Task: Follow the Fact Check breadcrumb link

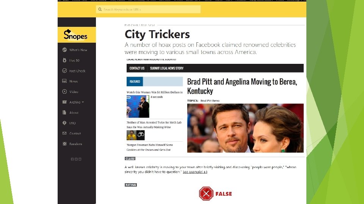Action: point(131,25)
